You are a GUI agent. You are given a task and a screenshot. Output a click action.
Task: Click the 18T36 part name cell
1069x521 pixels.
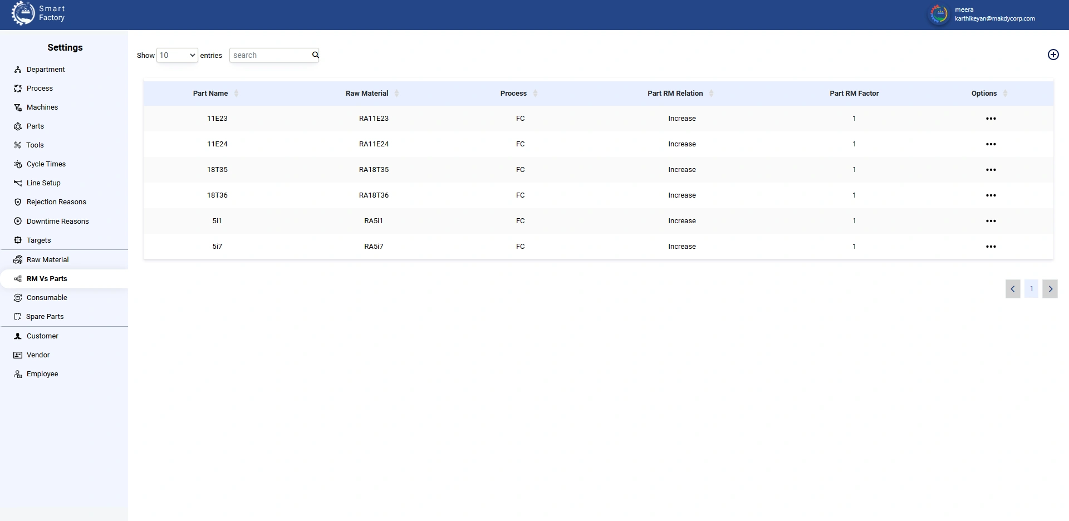pos(217,195)
